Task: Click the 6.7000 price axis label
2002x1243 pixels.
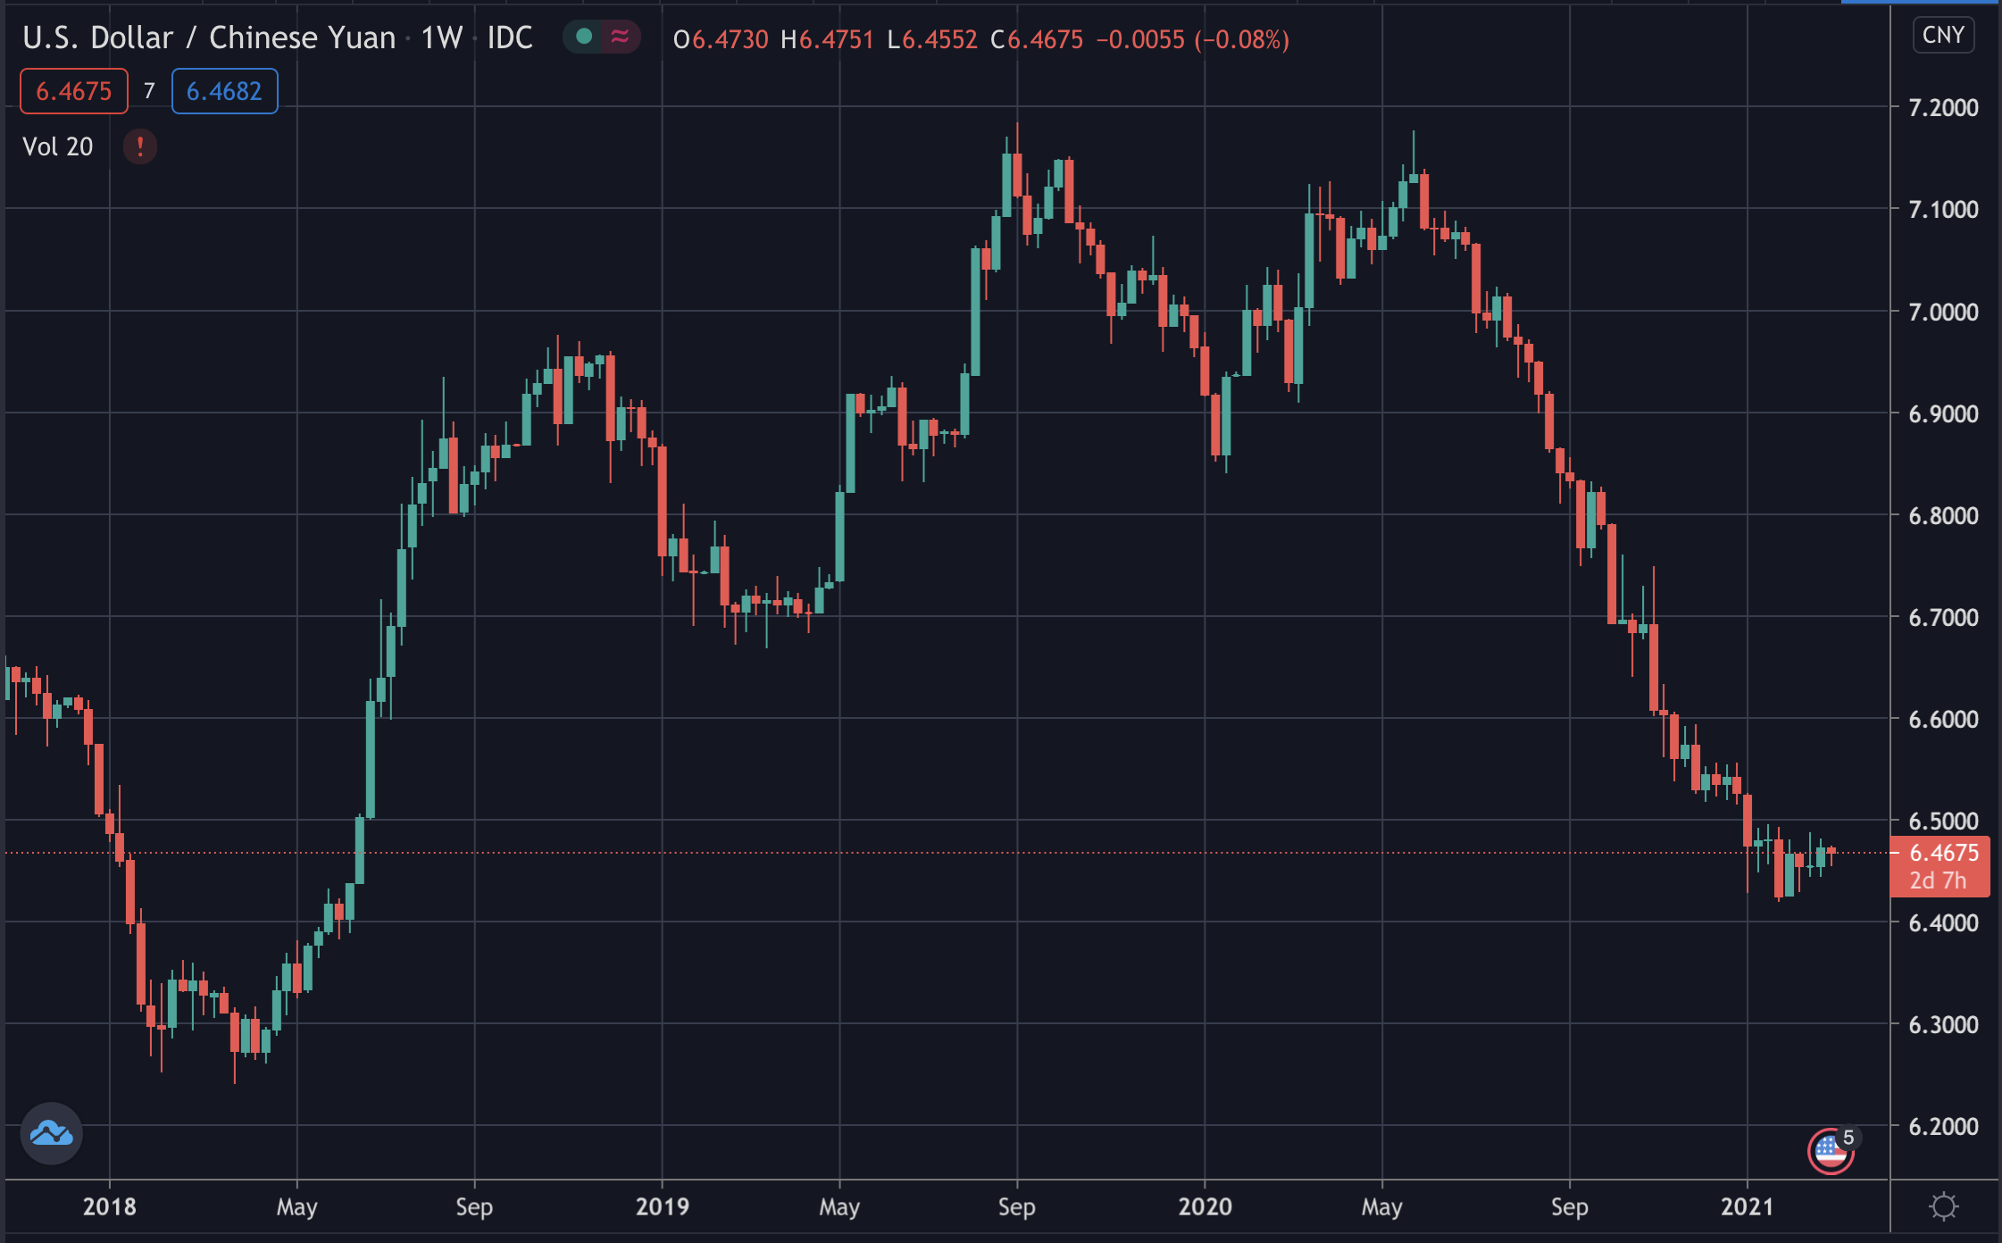Action: click(1943, 617)
